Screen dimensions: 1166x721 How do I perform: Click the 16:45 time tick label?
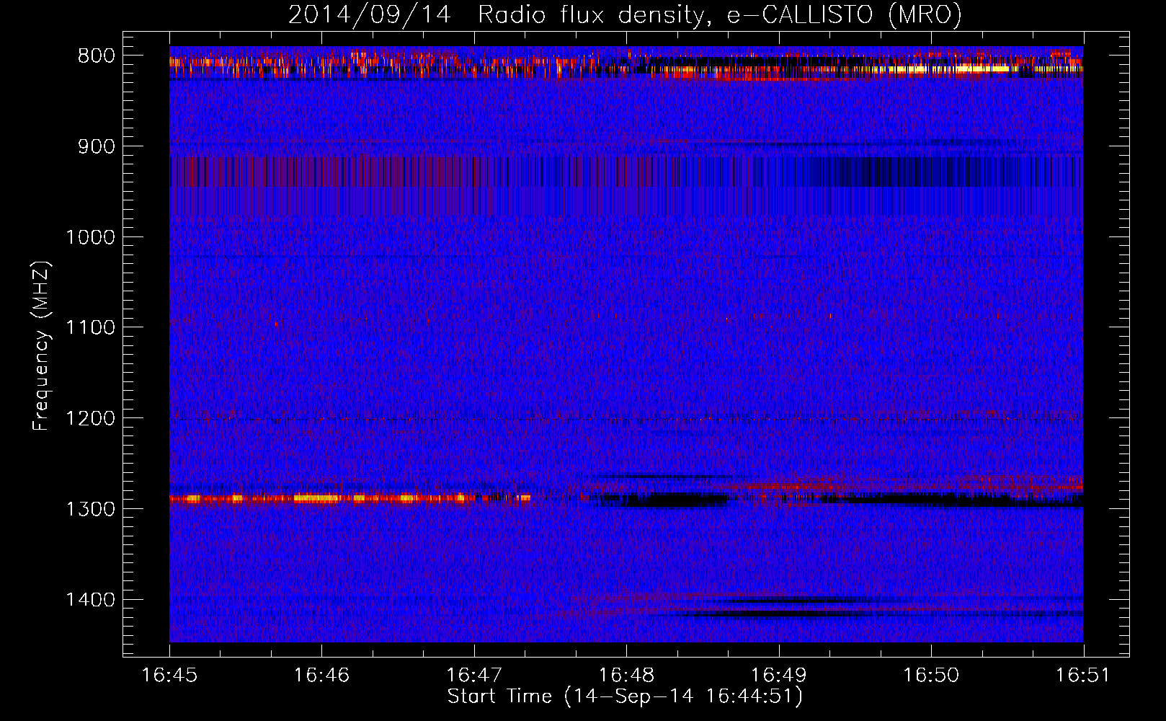click(169, 676)
